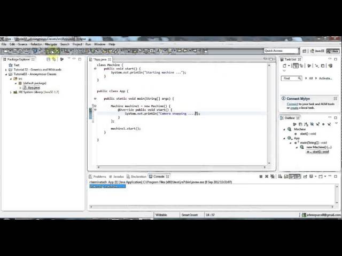This screenshot has width=342, height=256.
Task: Open Outline view menu arrow
Action: [x=336, y=123]
